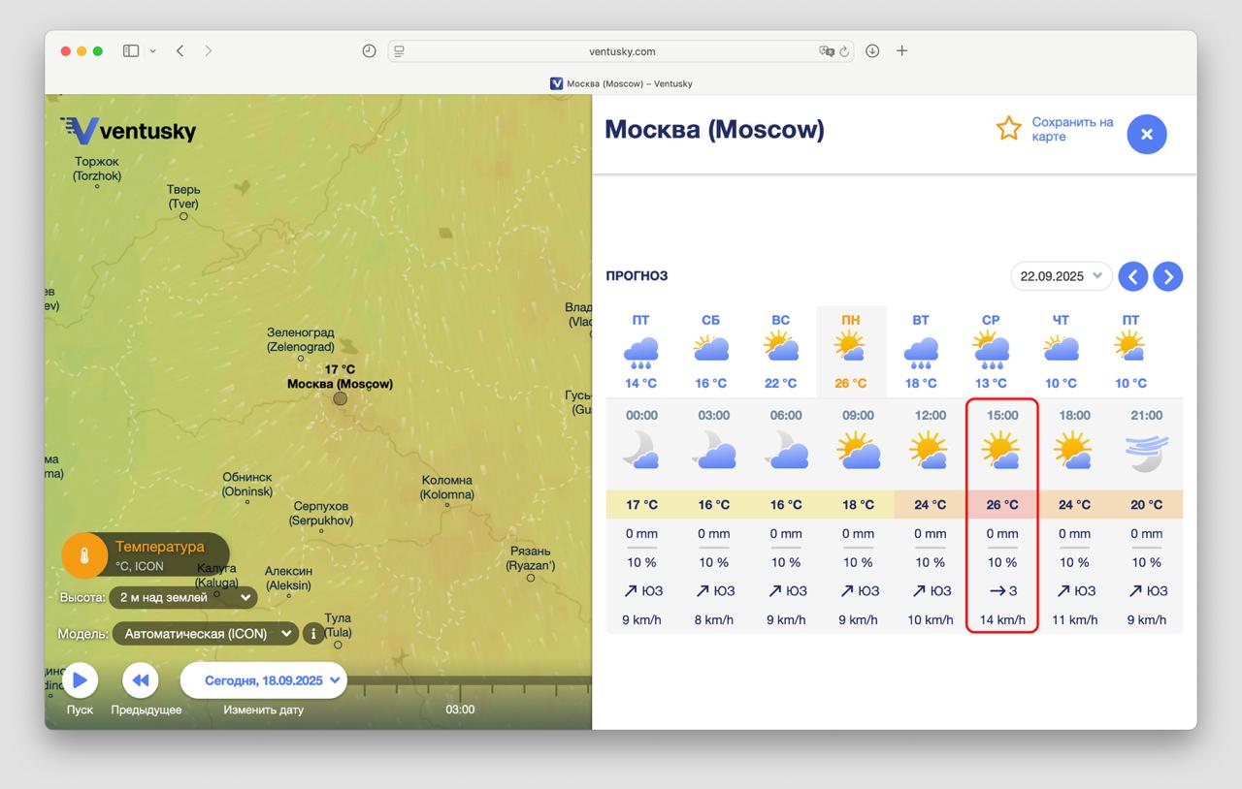Click the Тула (Tula) map label
The image size is (1242, 789).
point(338,625)
